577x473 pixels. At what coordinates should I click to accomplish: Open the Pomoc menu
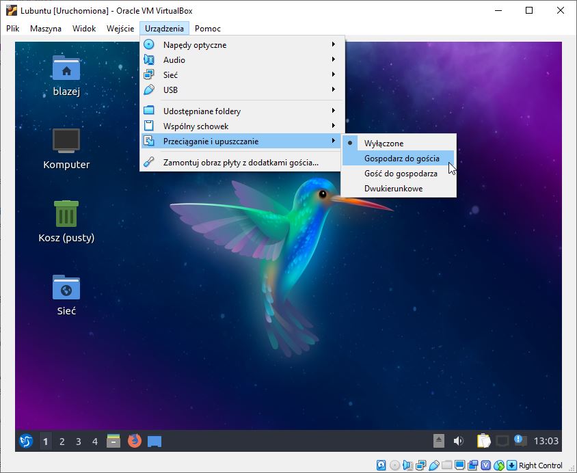click(x=208, y=28)
